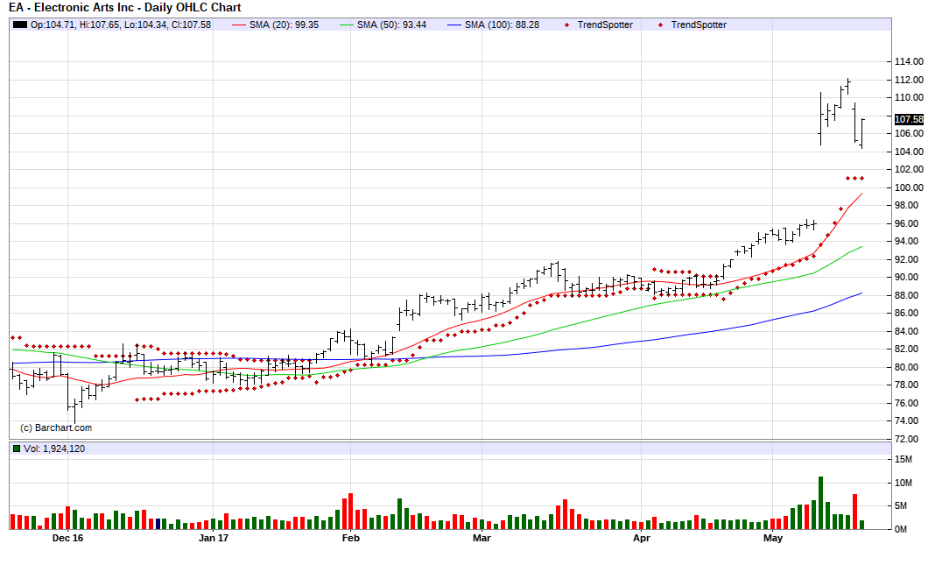Click the '96.00' price axis label
This screenshot has width=928, height=565.
pyautogui.click(x=909, y=223)
